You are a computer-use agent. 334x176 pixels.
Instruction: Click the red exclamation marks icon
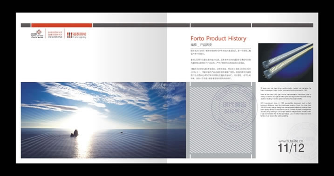70,35
